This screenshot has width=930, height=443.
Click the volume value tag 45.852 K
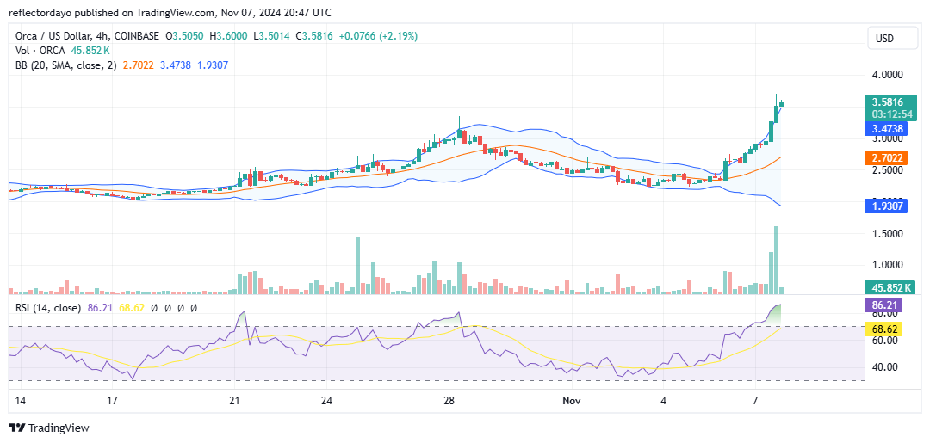pos(891,287)
